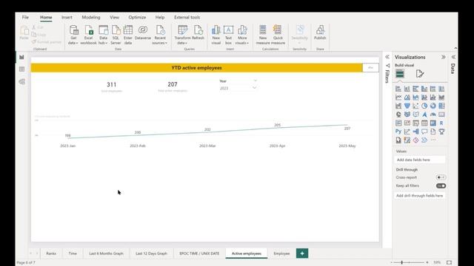The width and height of the screenshot is (474, 266).
Task: Open the Power Automate visual
Action: pos(424,140)
